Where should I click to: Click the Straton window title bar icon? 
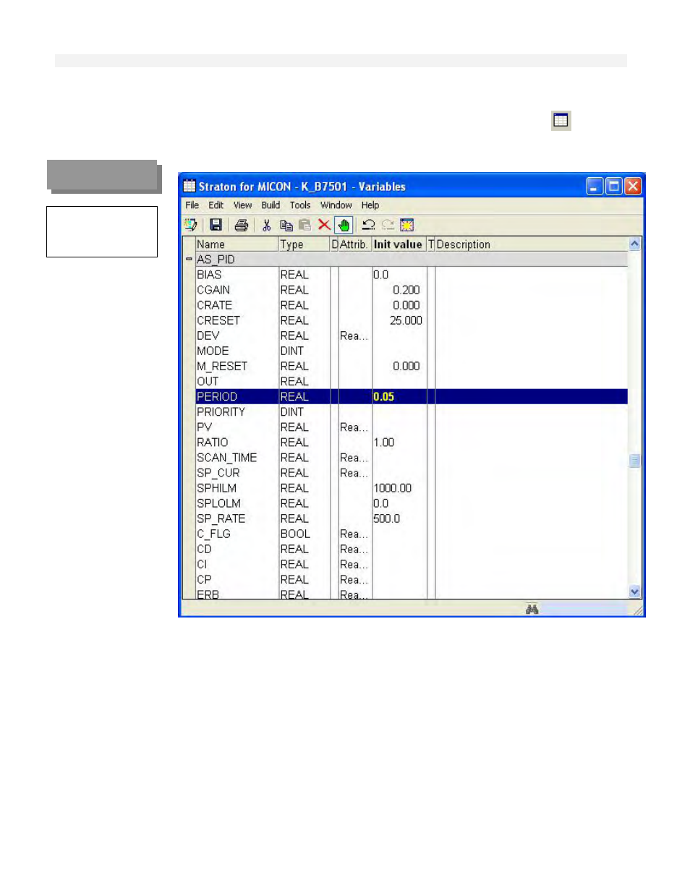coord(189,186)
